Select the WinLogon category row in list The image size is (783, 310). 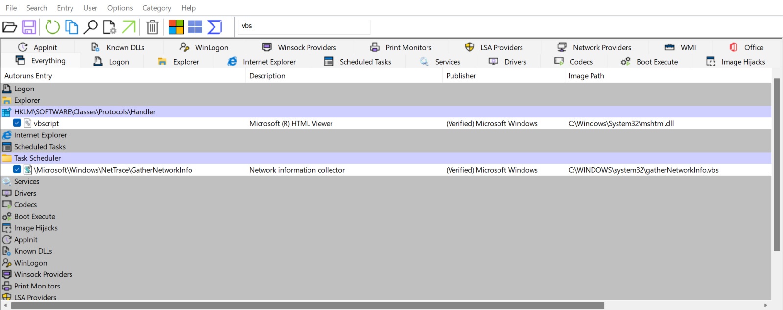[386, 263]
